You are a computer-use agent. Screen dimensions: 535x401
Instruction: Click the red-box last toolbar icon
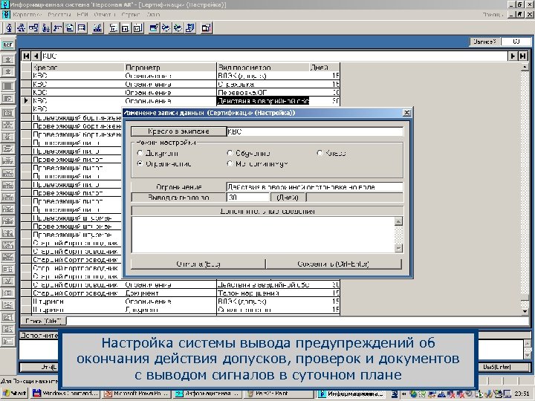207,27
